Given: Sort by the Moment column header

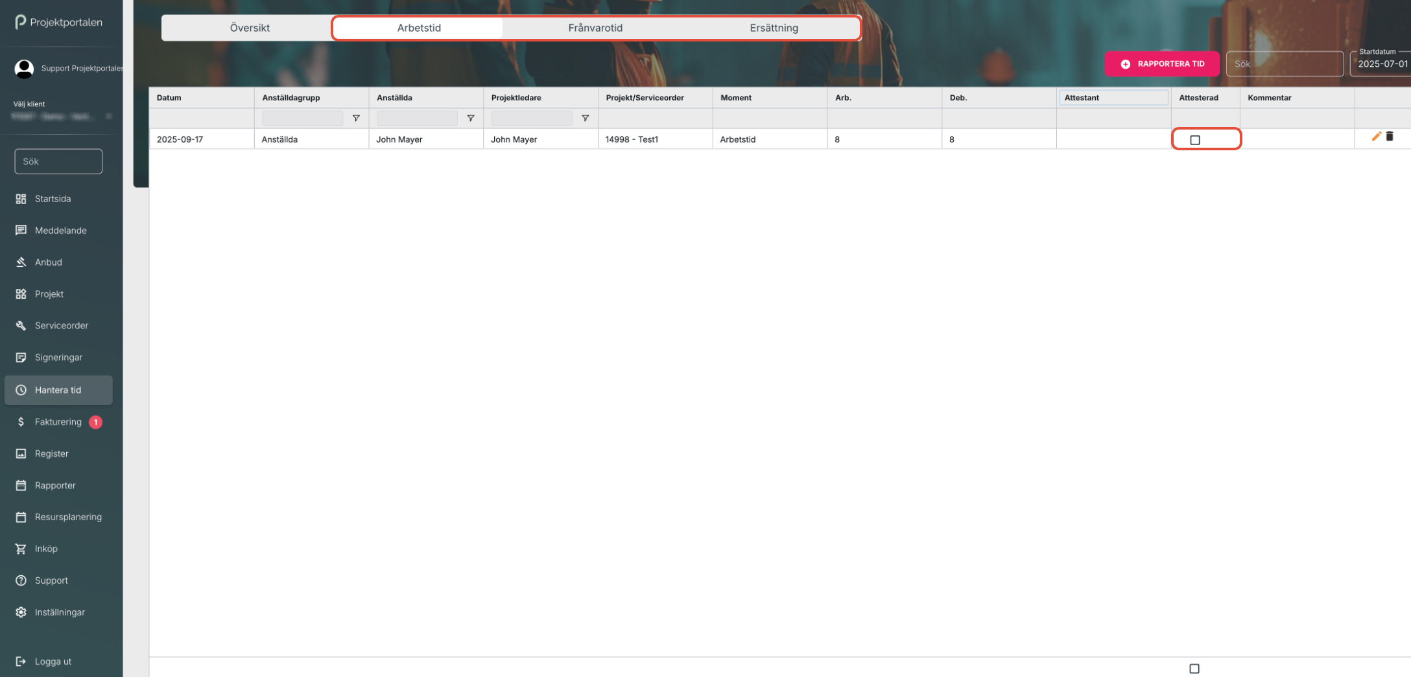Looking at the screenshot, I should point(770,98).
